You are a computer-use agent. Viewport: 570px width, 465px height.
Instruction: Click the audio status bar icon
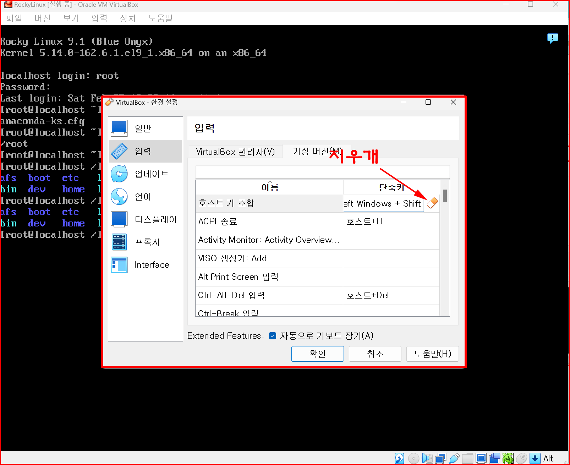click(427, 458)
